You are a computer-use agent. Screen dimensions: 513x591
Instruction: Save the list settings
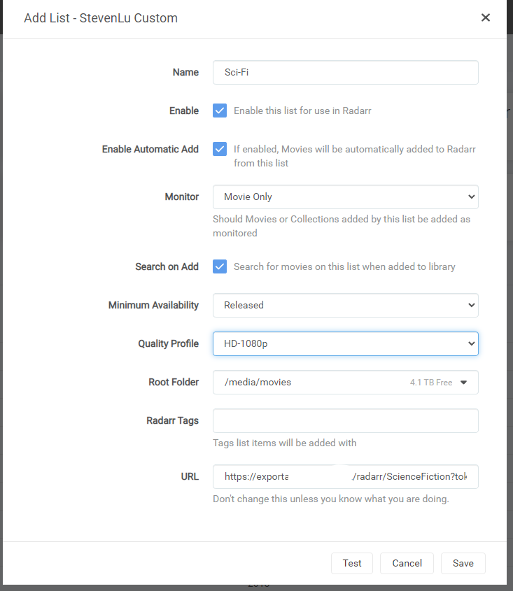pos(463,563)
